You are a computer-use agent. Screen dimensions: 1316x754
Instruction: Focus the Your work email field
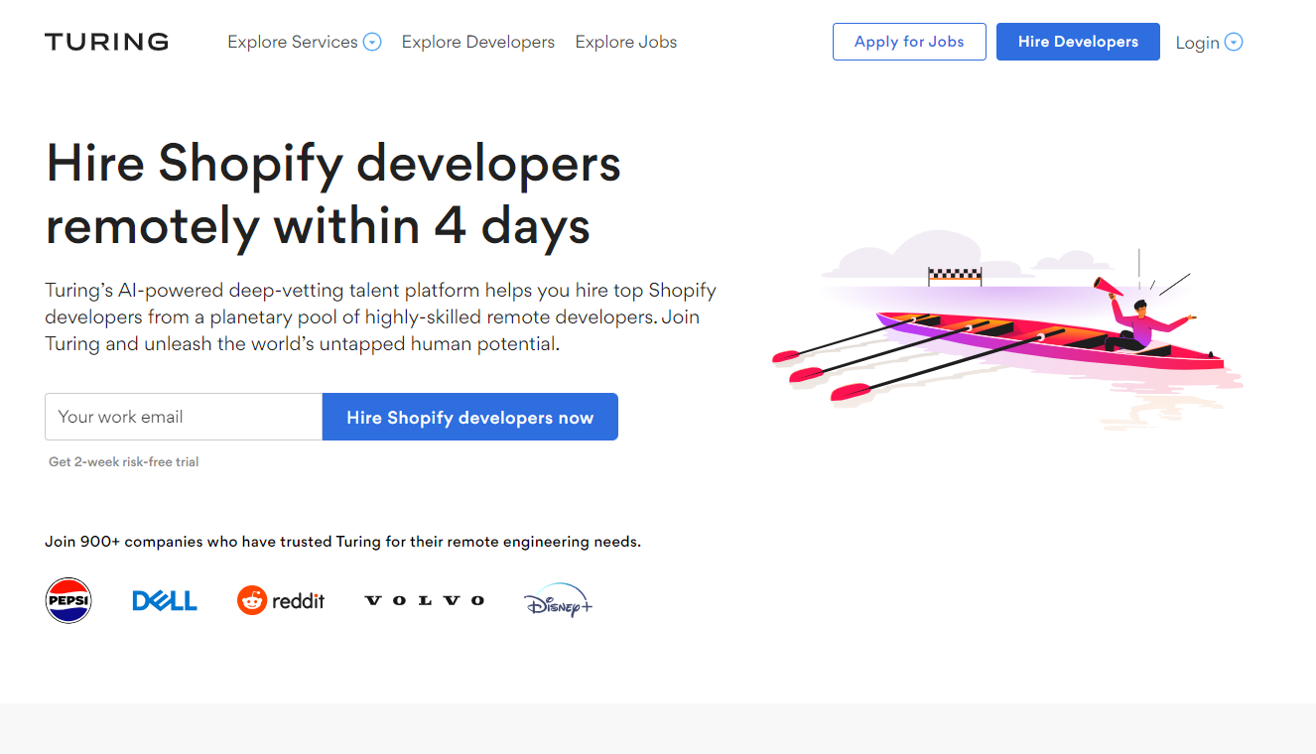pyautogui.click(x=184, y=417)
